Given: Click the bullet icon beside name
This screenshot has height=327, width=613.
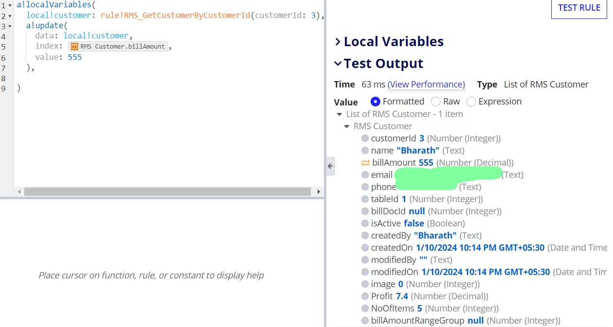Looking at the screenshot, I should [365, 151].
